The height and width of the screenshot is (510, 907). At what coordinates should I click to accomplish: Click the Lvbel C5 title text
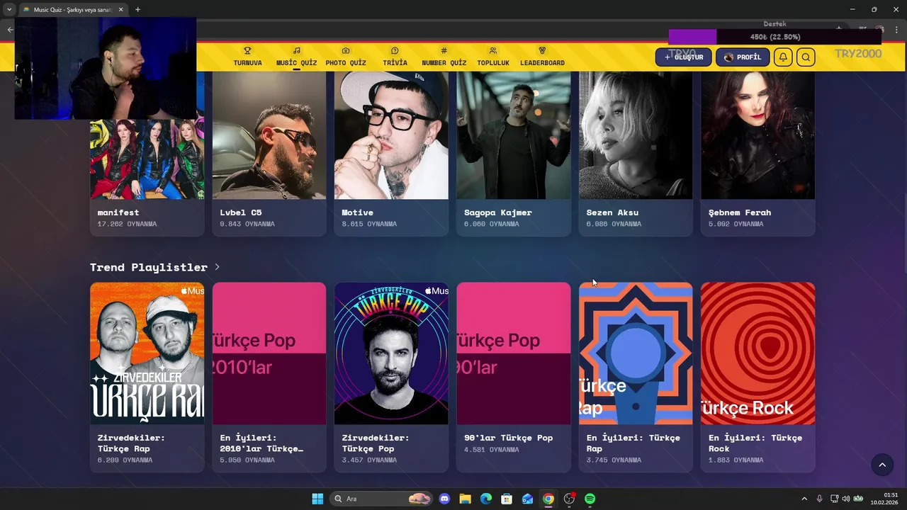pyautogui.click(x=241, y=212)
